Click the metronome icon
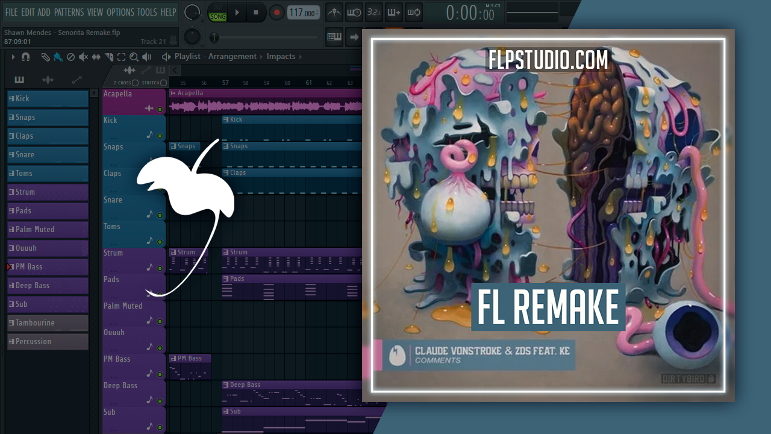This screenshot has width=771, height=434. coord(334,12)
